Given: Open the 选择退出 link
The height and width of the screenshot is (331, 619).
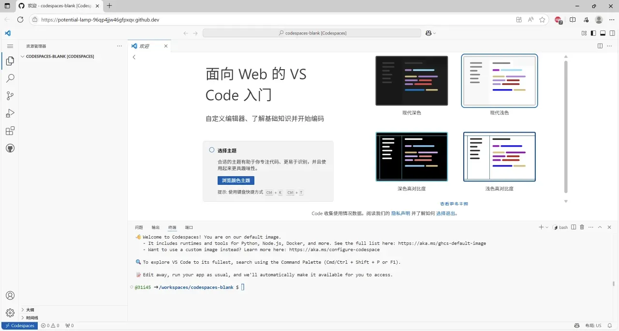Looking at the screenshot, I should point(445,213).
